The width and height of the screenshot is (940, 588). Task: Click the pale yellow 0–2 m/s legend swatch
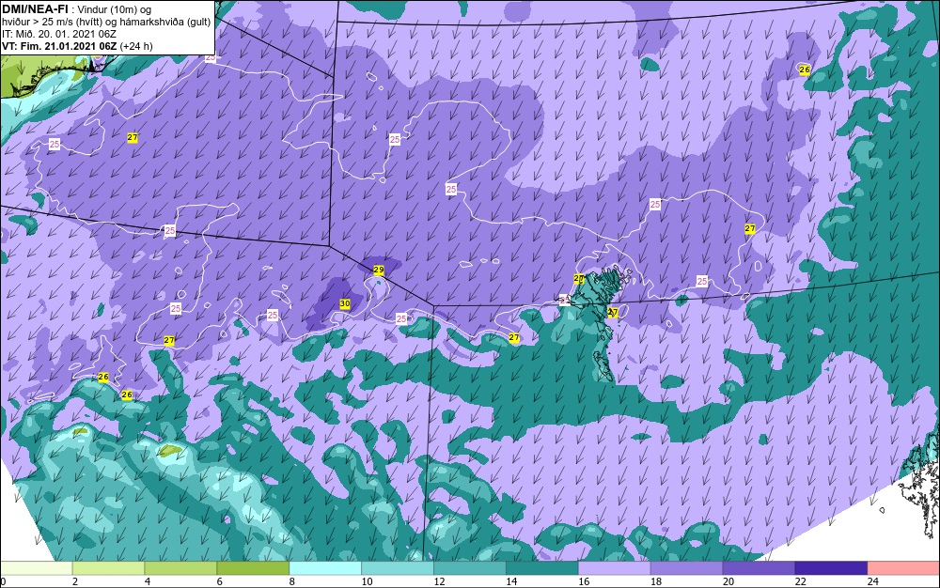point(36,568)
